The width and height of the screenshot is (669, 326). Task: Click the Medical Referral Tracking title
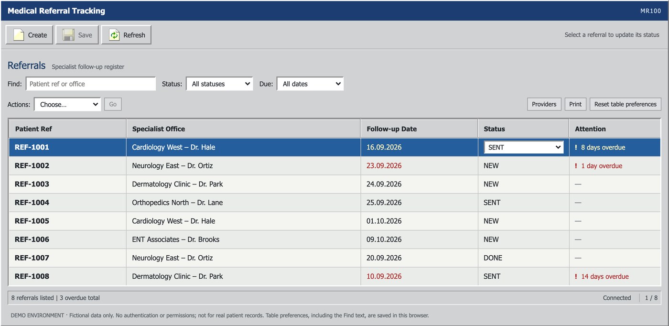coord(56,11)
